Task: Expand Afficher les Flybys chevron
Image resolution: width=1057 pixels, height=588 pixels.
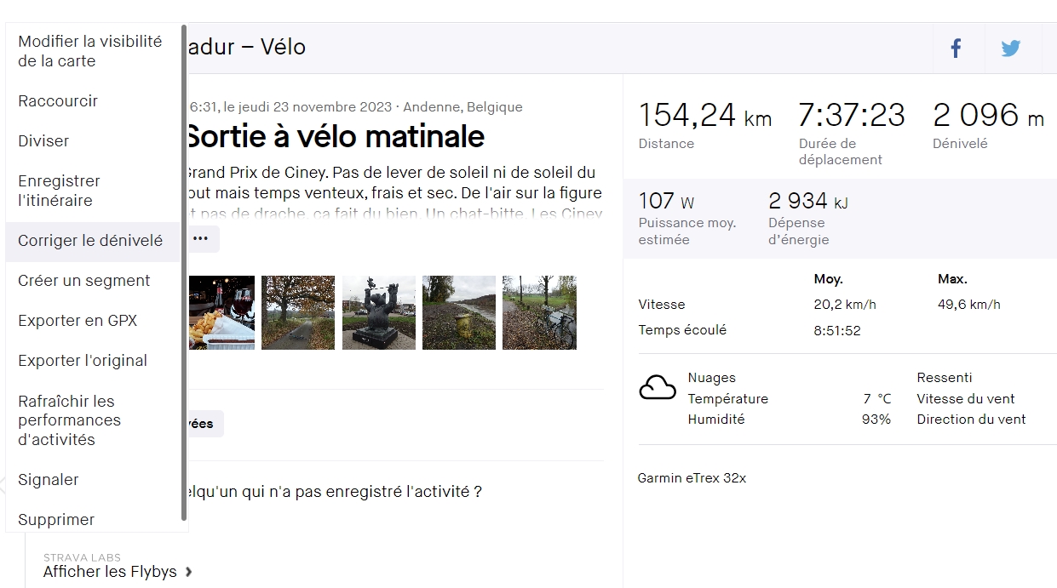Action: 189,572
